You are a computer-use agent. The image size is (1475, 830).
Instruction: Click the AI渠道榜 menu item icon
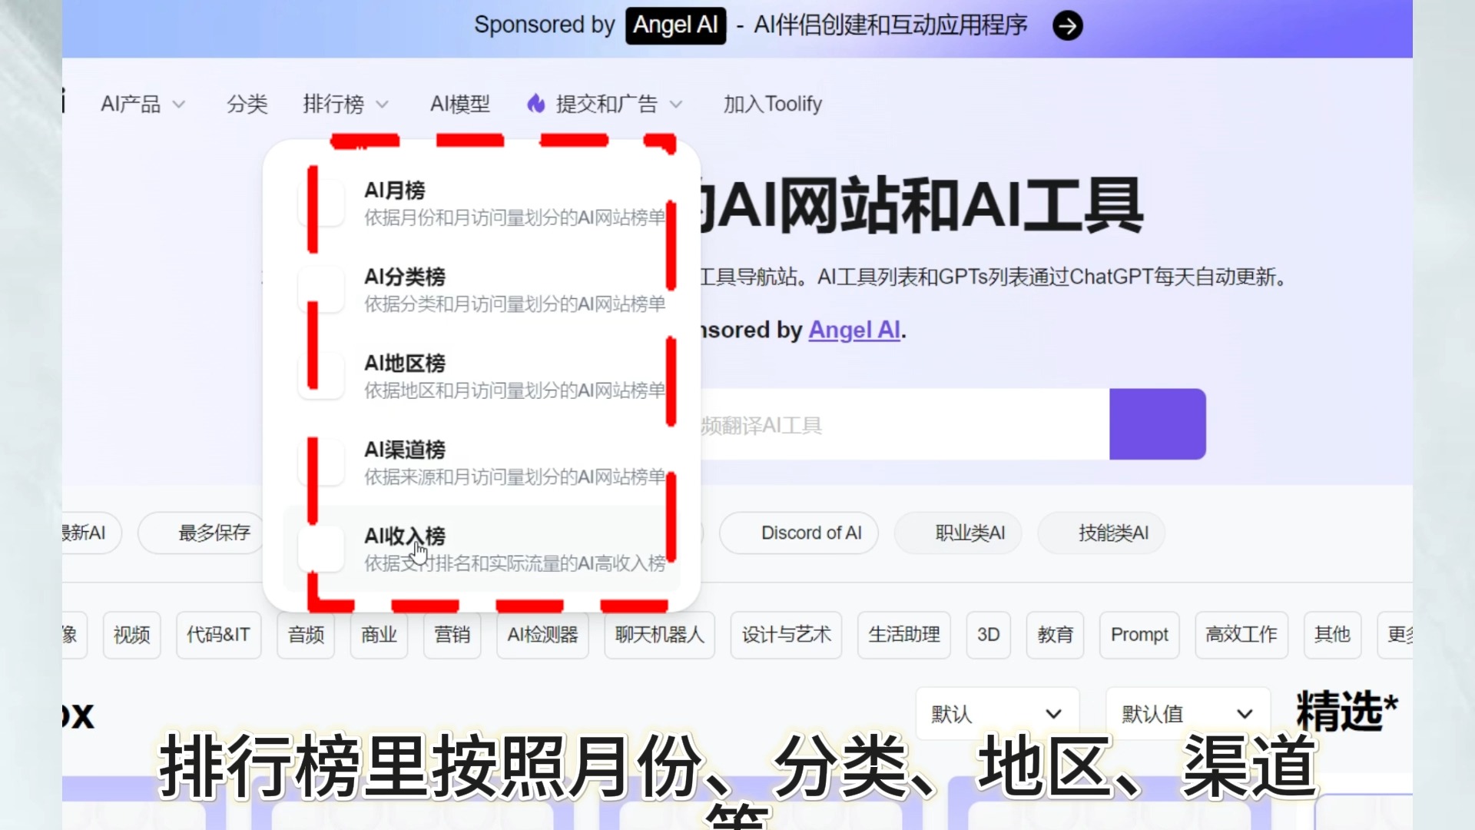point(322,463)
